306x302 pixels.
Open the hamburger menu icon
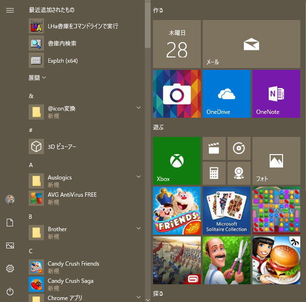[x=10, y=10]
